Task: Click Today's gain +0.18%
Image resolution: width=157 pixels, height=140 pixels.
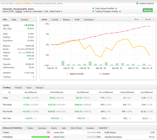Action: [26, 98]
